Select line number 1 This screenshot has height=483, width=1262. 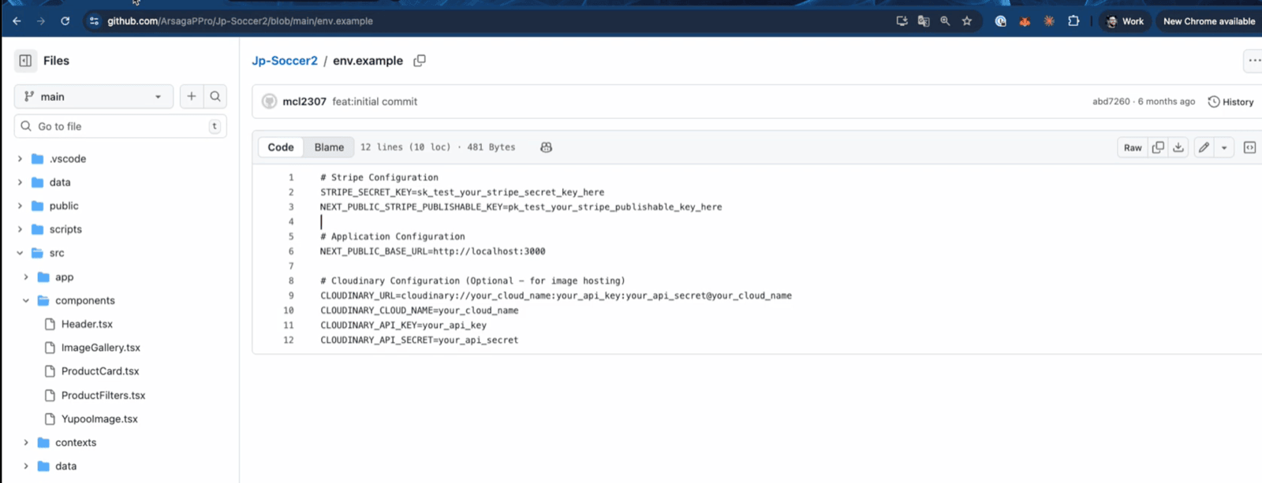(x=290, y=177)
